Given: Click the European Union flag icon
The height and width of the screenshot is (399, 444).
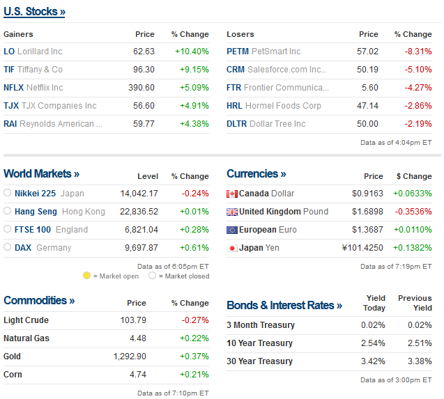Looking at the screenshot, I should click(x=232, y=230).
